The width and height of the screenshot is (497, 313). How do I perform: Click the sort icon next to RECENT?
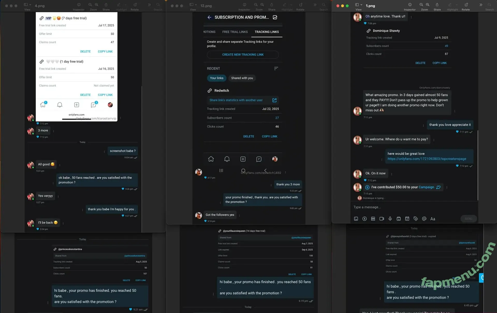276,69
